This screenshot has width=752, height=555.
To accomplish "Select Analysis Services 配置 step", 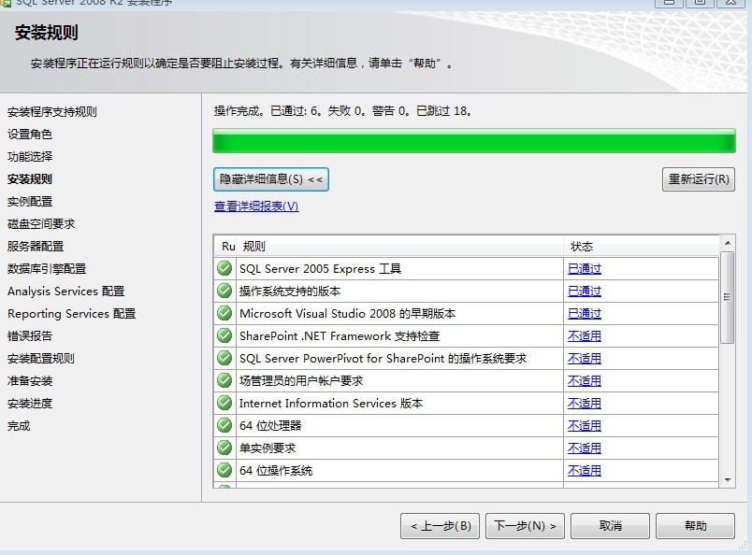I will [x=65, y=292].
